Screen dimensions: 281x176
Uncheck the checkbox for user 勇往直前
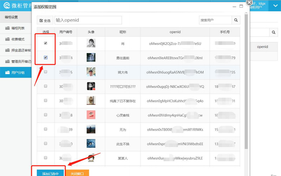(x=46, y=57)
